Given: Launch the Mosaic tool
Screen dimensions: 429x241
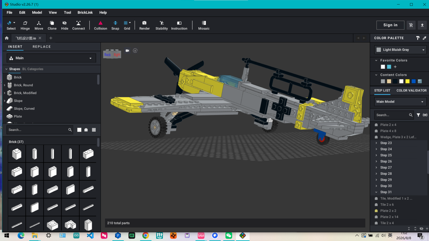Looking at the screenshot, I should [204, 26].
